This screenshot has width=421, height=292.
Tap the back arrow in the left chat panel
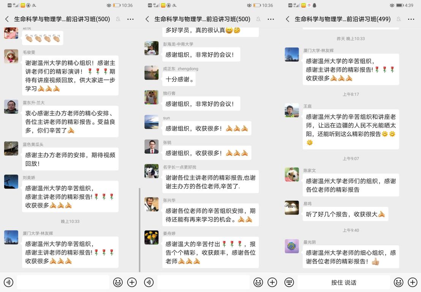(x=7, y=19)
